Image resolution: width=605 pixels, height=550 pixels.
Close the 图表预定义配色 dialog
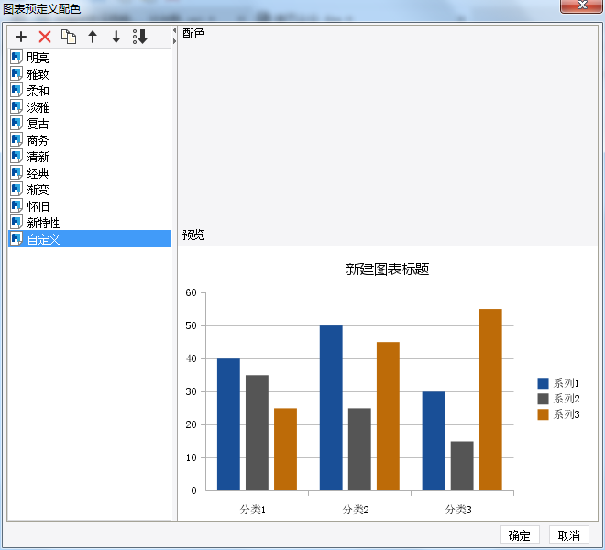(582, 5)
